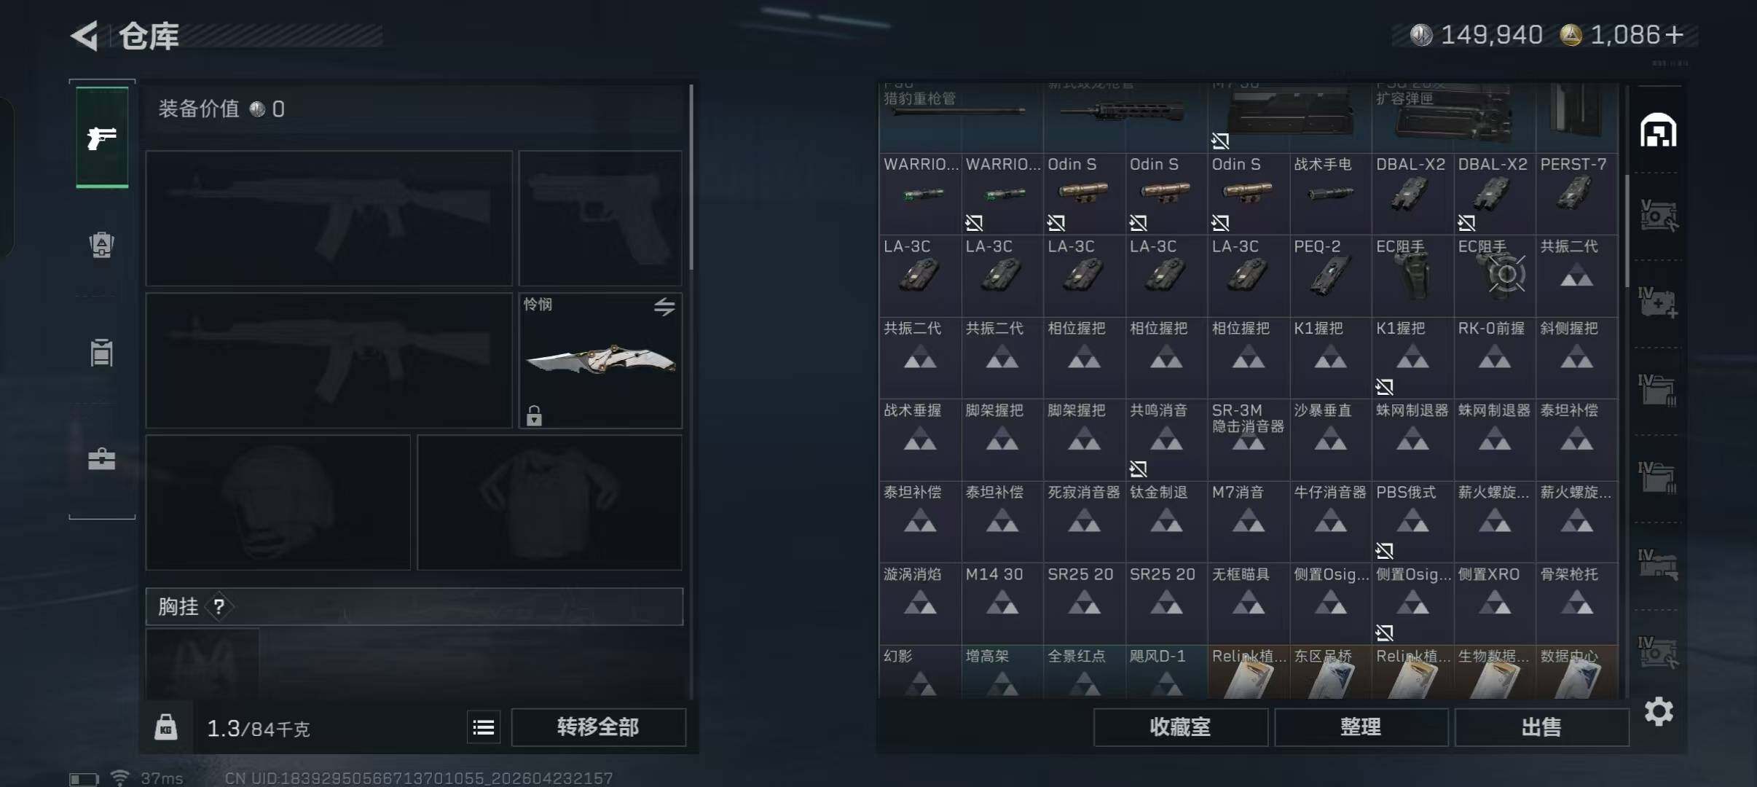
Task: Click the main warehouse icon at top right
Action: [x=1658, y=130]
